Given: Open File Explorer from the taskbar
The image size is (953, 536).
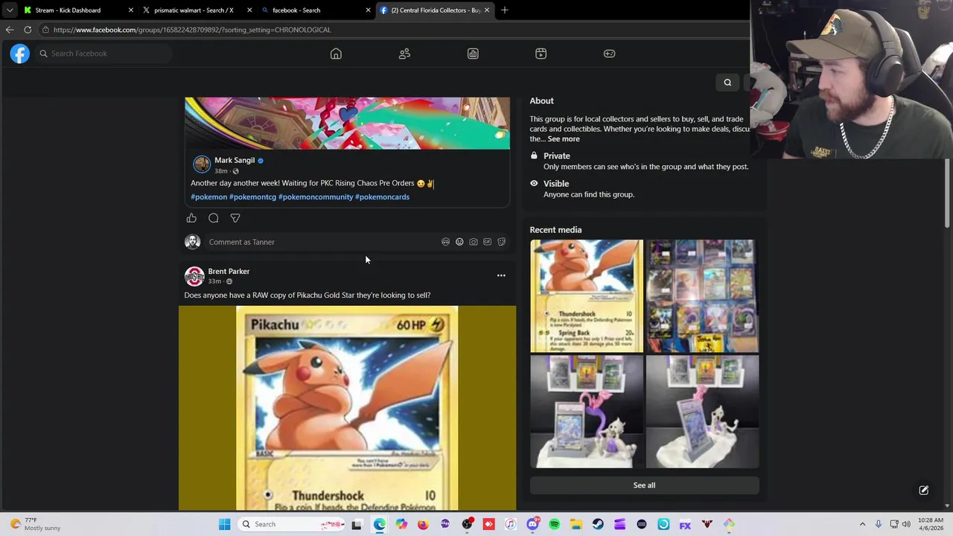Looking at the screenshot, I should 576,524.
